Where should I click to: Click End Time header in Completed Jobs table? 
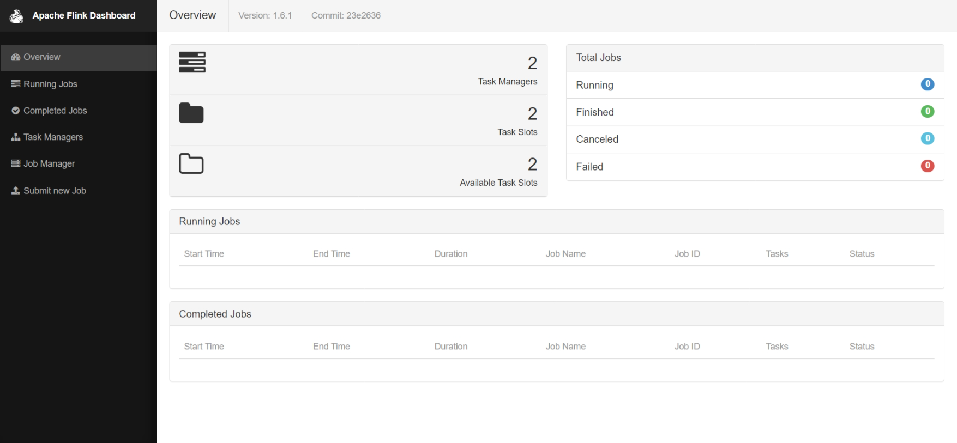[331, 347]
